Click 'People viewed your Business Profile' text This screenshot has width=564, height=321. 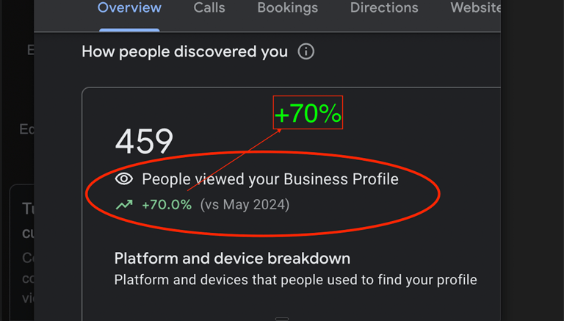(270, 179)
